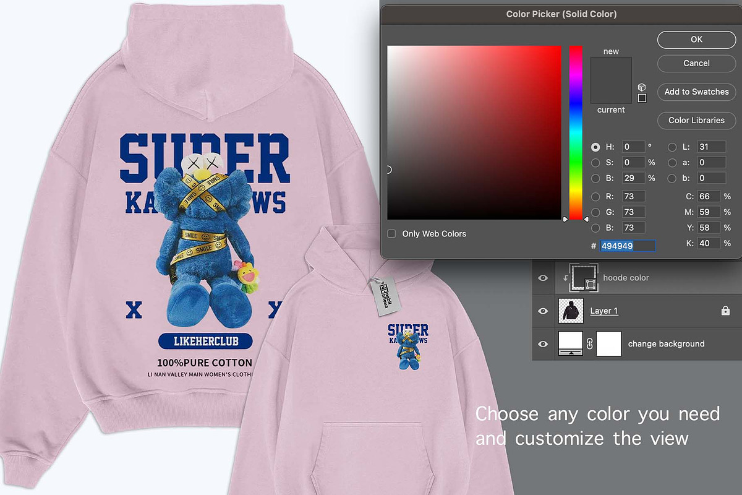Screen dimensions: 742x495
Task: Select the R (red) radio button
Action: tap(595, 197)
